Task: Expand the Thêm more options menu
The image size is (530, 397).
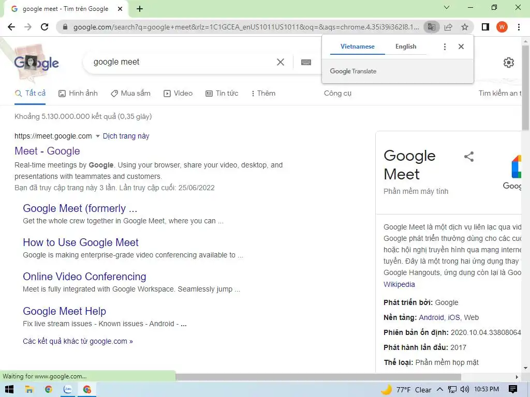Action: click(x=263, y=94)
